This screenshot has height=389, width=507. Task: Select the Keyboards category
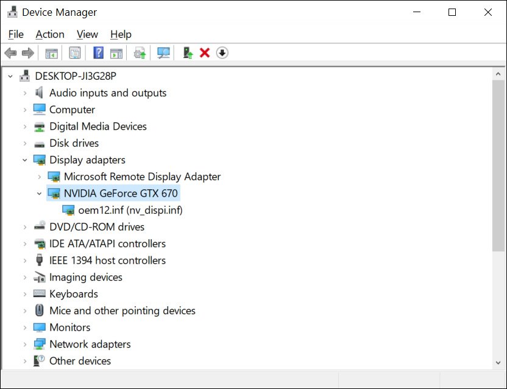[x=73, y=294]
